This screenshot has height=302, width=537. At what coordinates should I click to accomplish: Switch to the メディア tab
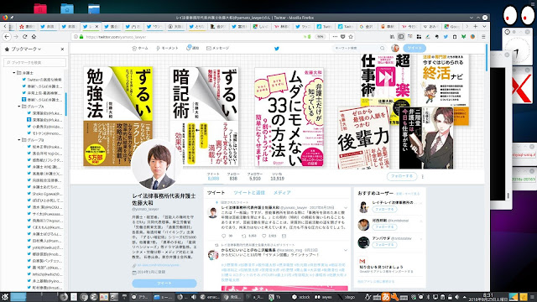click(282, 193)
